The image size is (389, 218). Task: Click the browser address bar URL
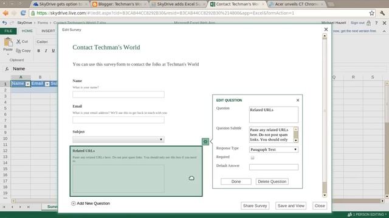click(x=165, y=13)
